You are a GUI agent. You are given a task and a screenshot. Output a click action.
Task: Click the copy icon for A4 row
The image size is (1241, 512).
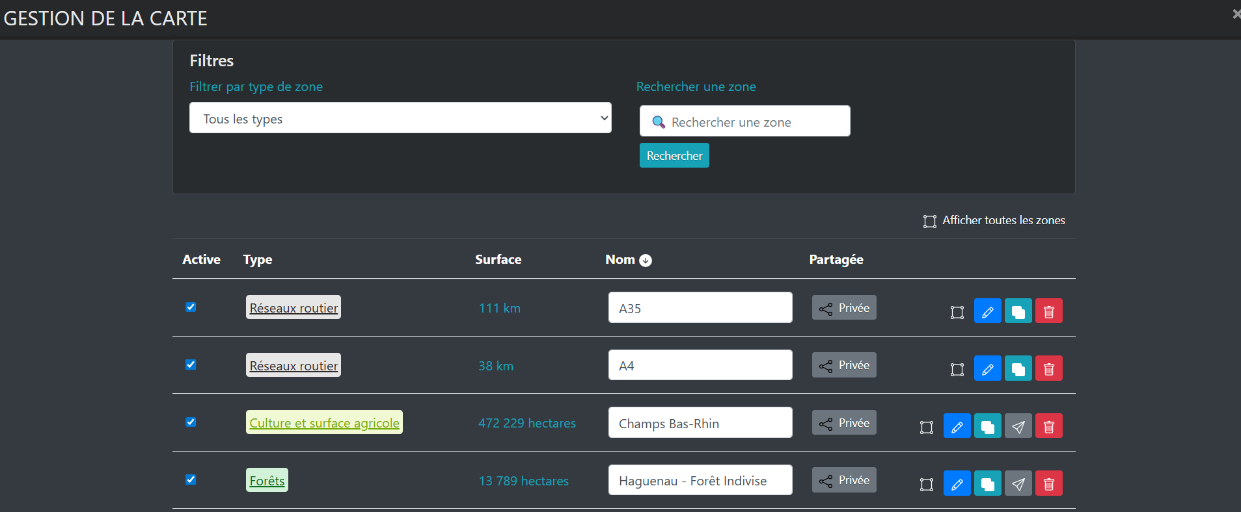point(1018,369)
